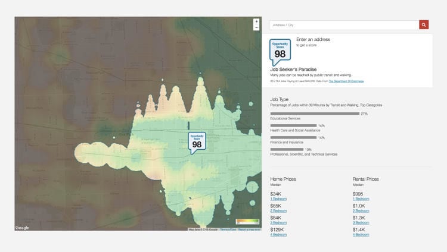
Task: Open 3 Bedroom rental prices link
Action: point(361,222)
